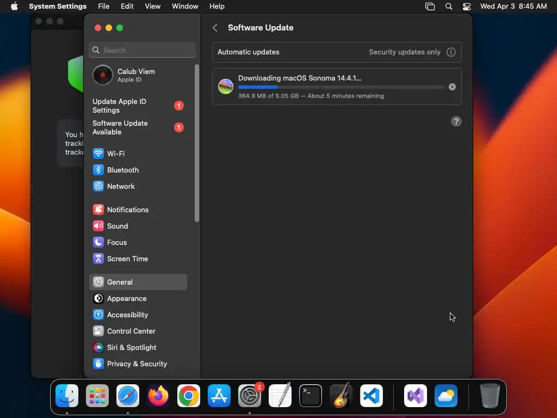Screen dimensions: 557x418
Task: Click the Automatic updates info icon
Action: click(451, 52)
